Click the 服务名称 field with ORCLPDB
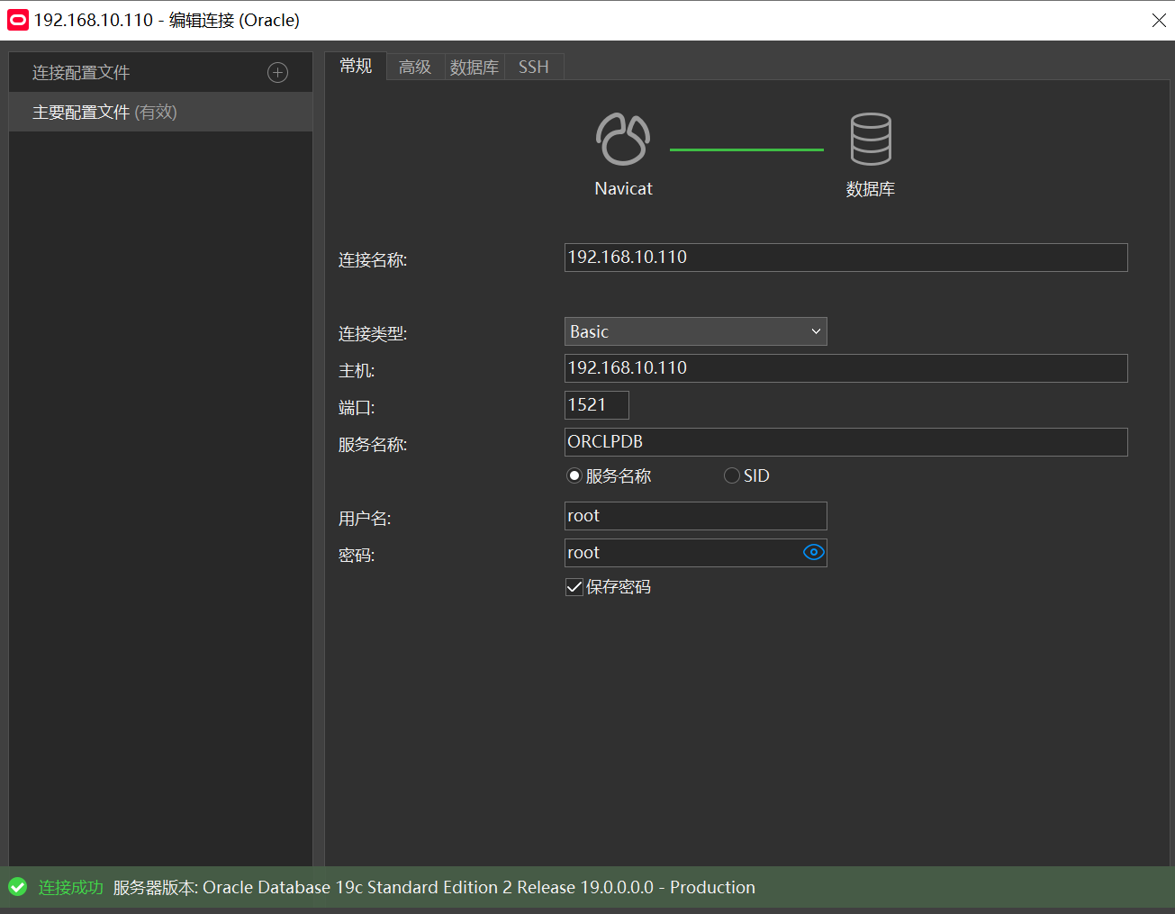Viewport: 1175px width, 914px height. (845, 442)
